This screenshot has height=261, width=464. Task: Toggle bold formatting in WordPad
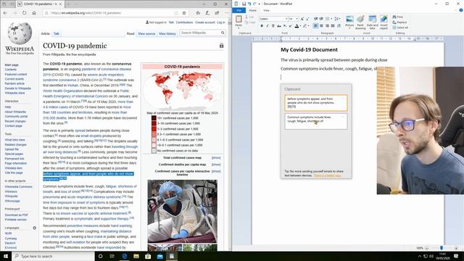click(x=262, y=26)
